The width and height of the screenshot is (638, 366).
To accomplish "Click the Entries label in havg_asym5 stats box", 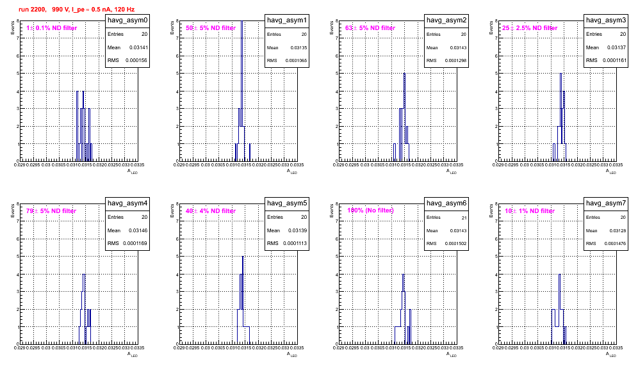I will point(275,217).
